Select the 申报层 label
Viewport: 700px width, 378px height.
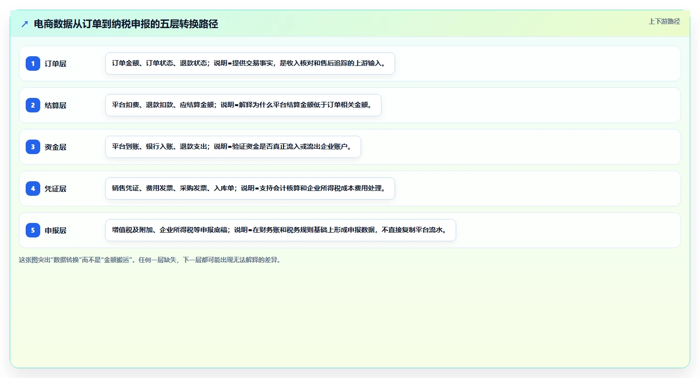[x=55, y=230]
